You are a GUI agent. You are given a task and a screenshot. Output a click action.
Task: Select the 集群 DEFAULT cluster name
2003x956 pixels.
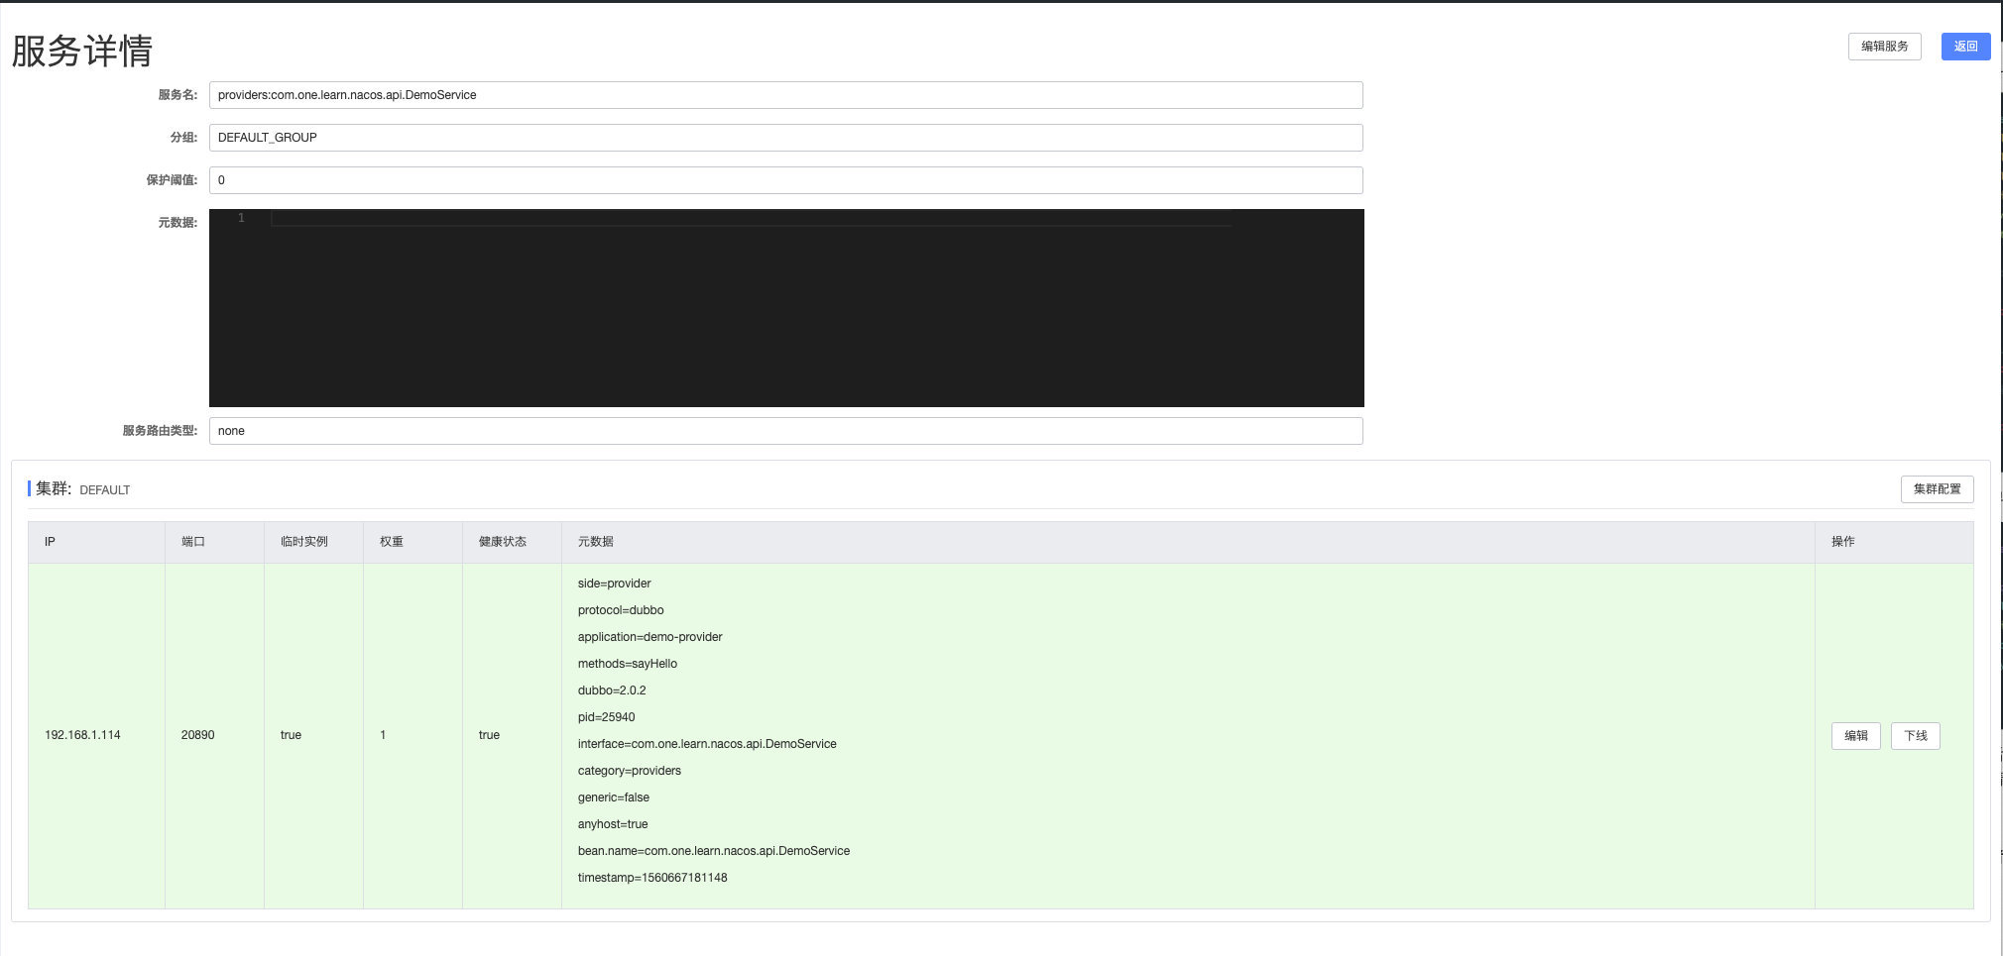[x=104, y=489]
